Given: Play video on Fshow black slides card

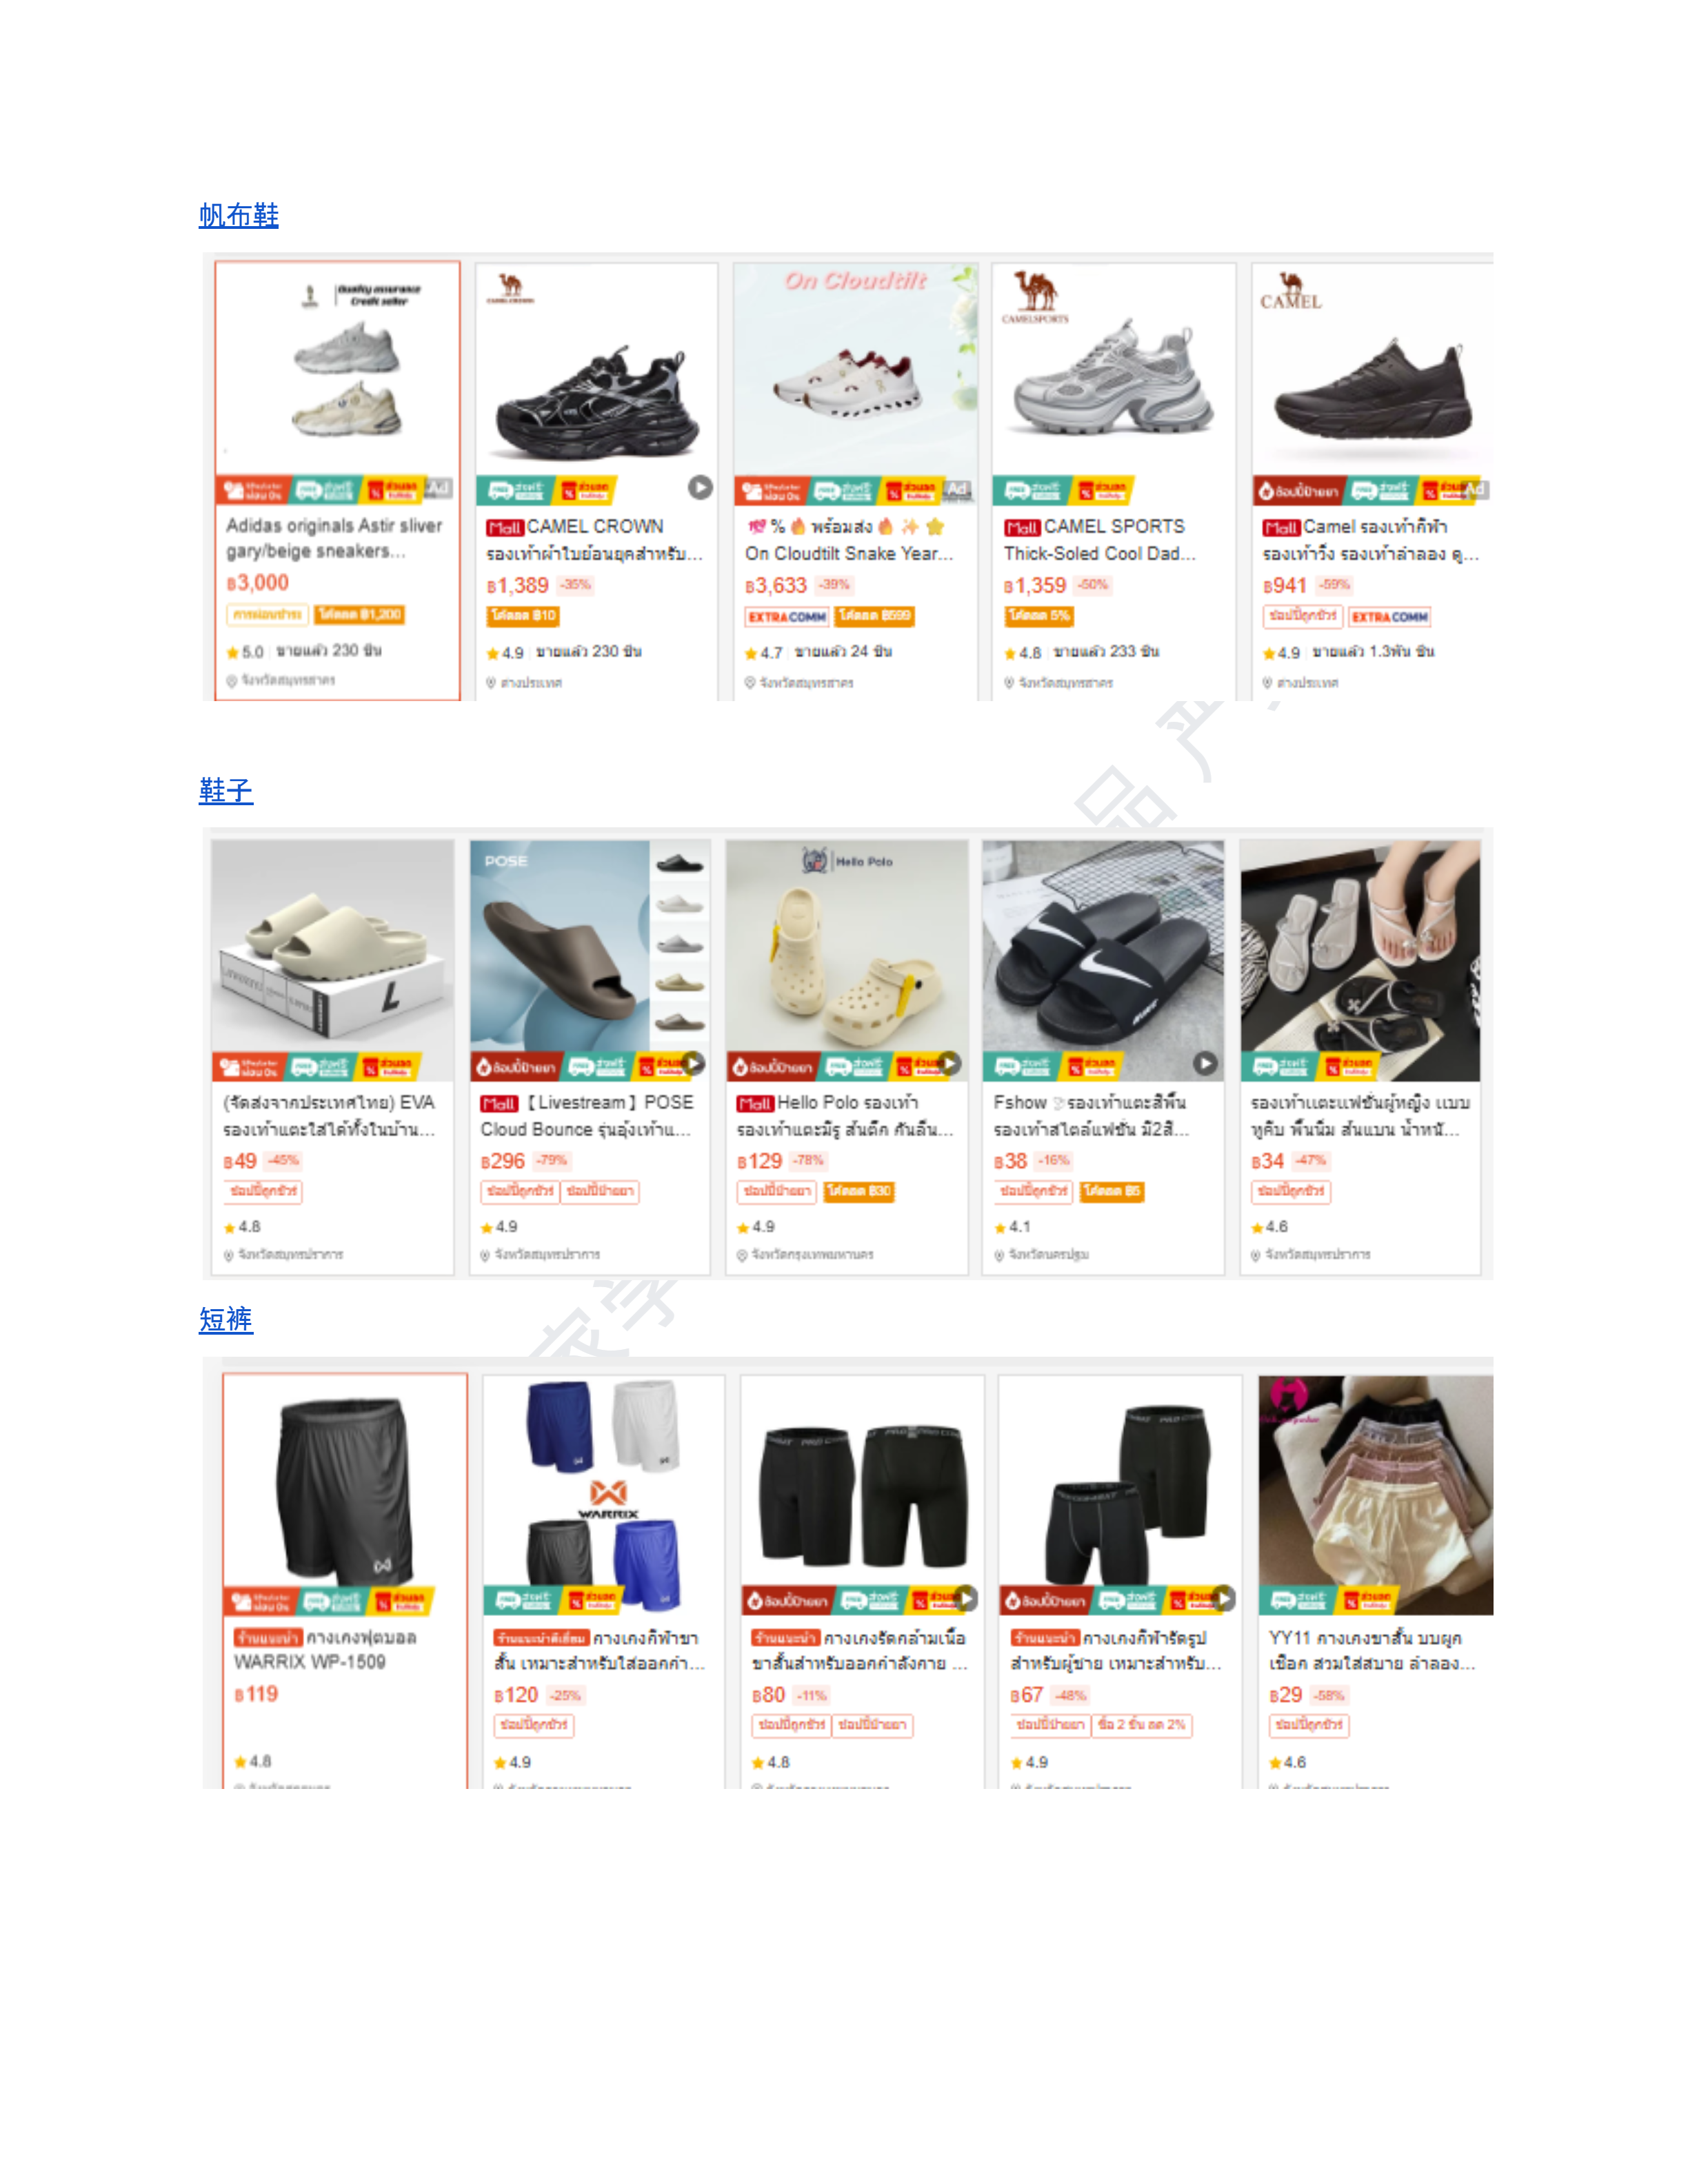Looking at the screenshot, I should point(1206,1063).
